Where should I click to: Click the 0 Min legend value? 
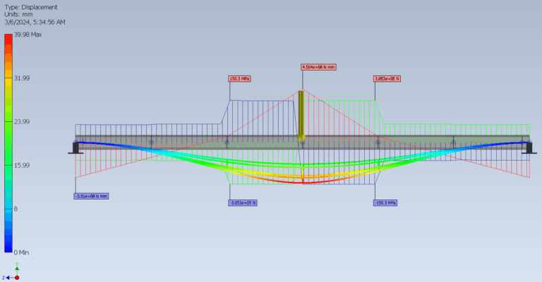pyautogui.click(x=22, y=252)
